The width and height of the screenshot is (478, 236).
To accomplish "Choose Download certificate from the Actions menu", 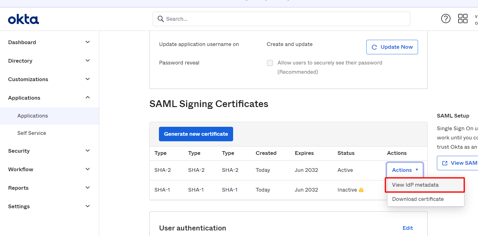I will point(418,199).
